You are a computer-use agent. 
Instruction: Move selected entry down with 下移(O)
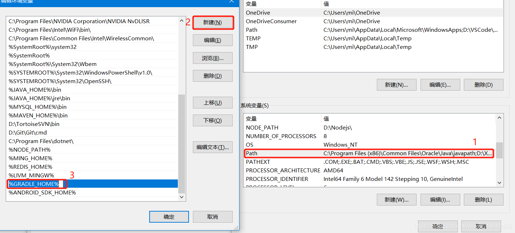point(213,120)
